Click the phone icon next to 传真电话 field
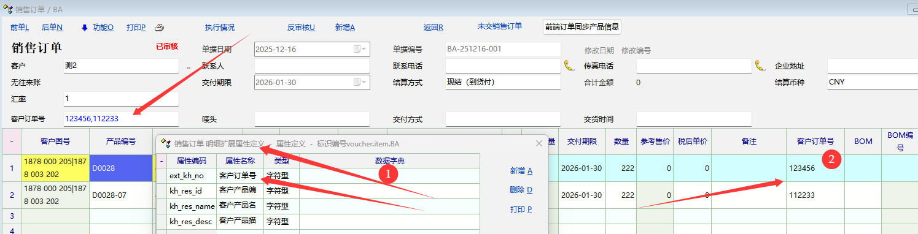Screen dimensions: 918x234 (x=760, y=66)
